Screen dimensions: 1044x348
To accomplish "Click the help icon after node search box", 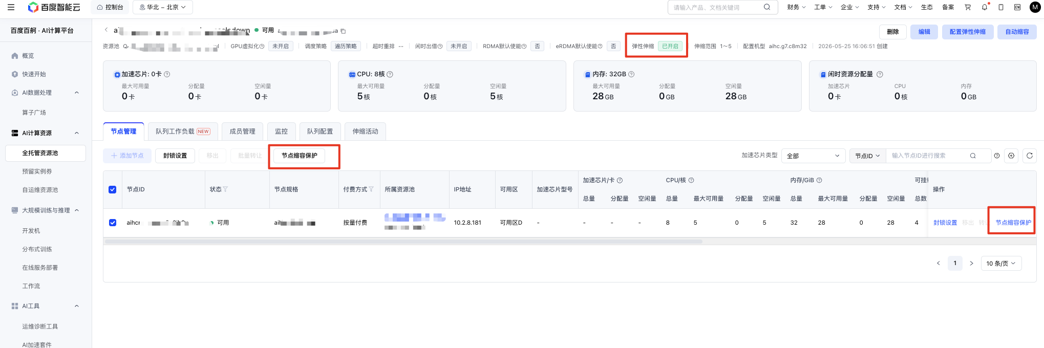I will (x=997, y=156).
